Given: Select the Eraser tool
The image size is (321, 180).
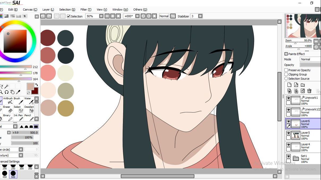Looking at the screenshot, I should coord(8,109).
